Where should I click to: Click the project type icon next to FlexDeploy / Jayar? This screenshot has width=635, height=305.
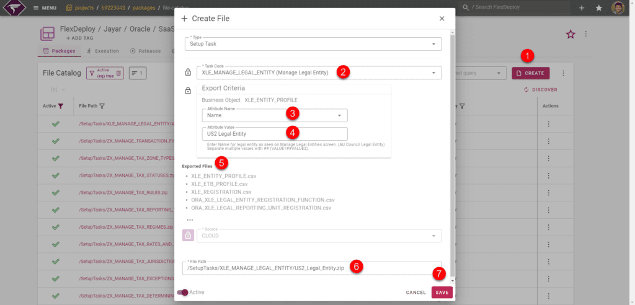47,33
